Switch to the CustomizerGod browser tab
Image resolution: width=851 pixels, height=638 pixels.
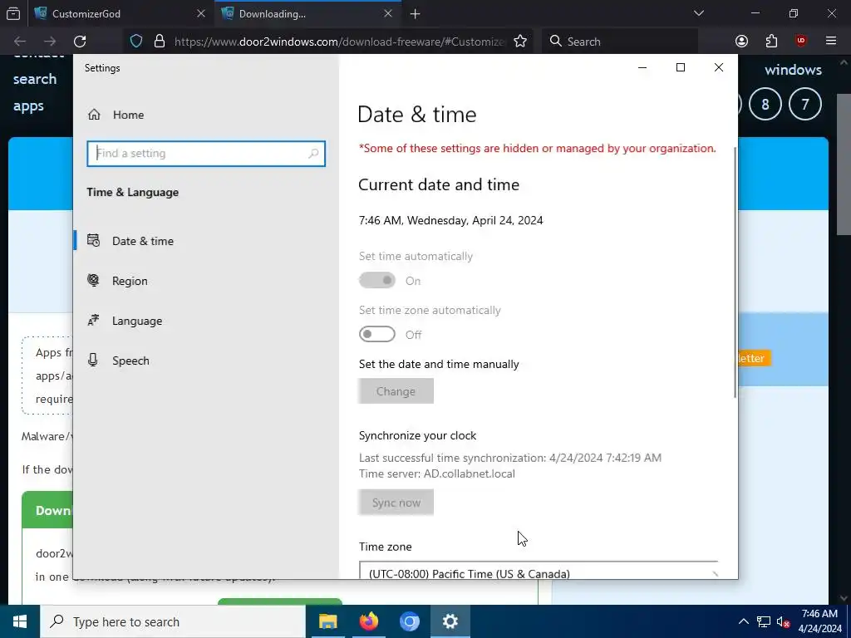coord(120,13)
